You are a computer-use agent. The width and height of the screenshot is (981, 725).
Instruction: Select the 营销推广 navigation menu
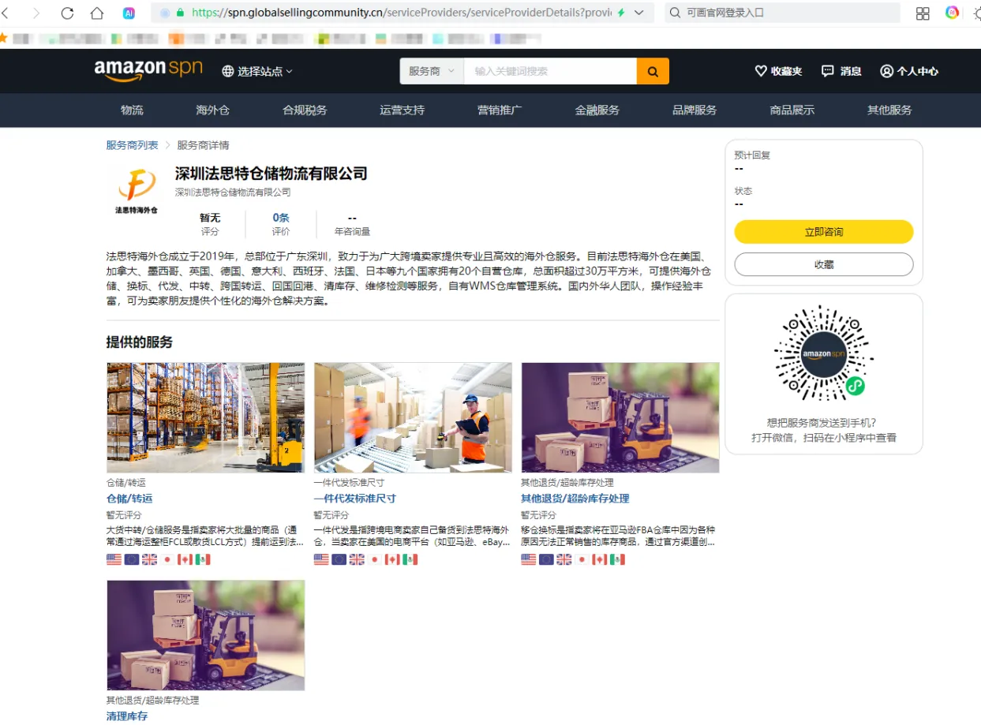[x=500, y=110]
